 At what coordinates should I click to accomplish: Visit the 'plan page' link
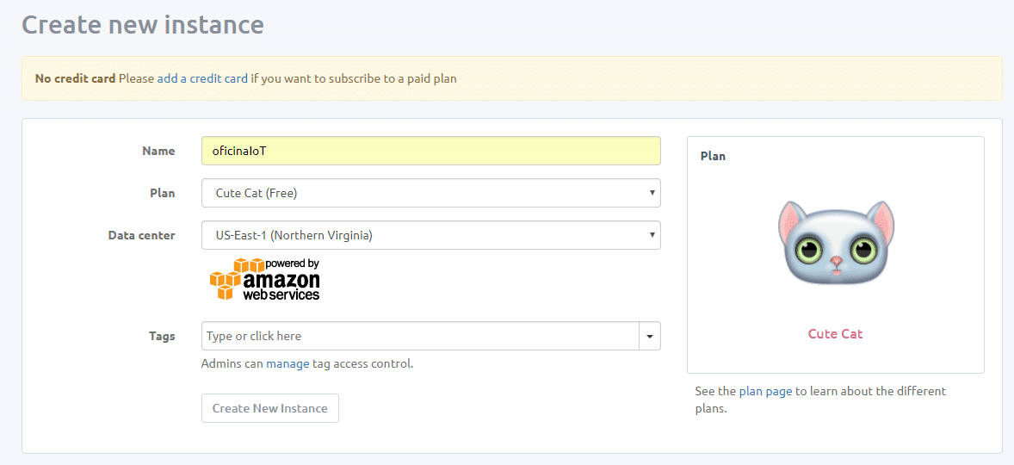click(x=765, y=391)
